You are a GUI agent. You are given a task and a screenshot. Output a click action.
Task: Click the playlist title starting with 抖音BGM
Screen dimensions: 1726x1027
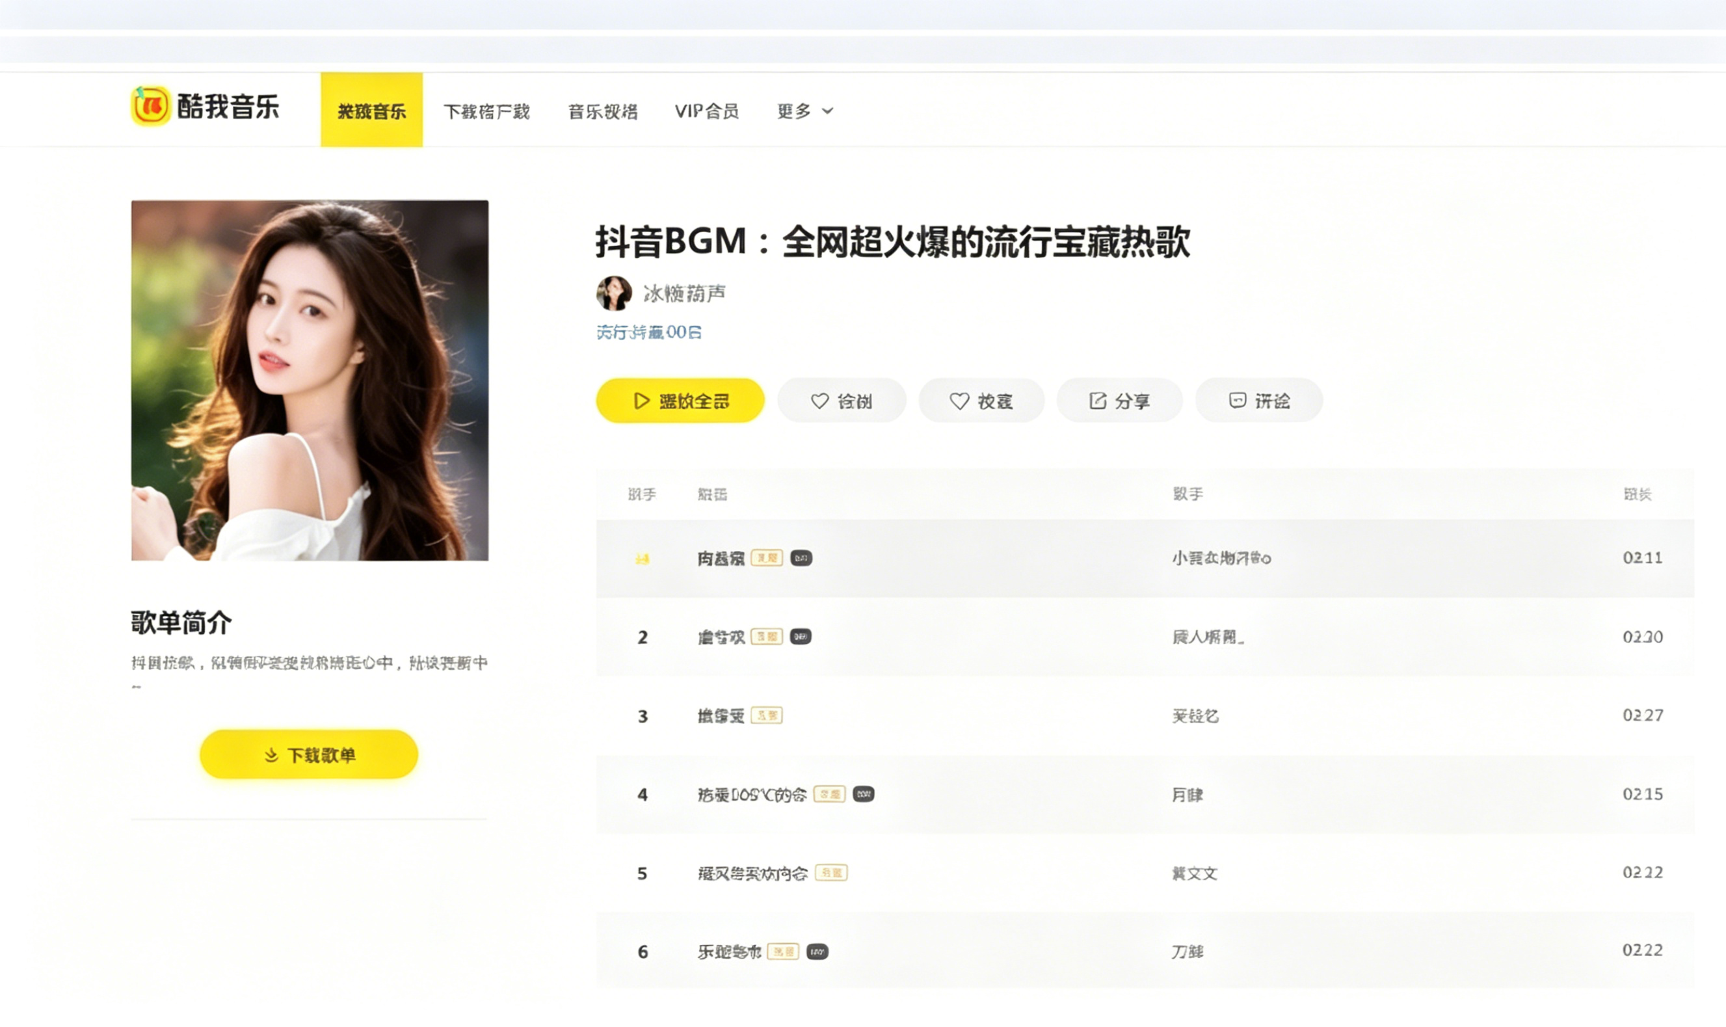click(892, 241)
